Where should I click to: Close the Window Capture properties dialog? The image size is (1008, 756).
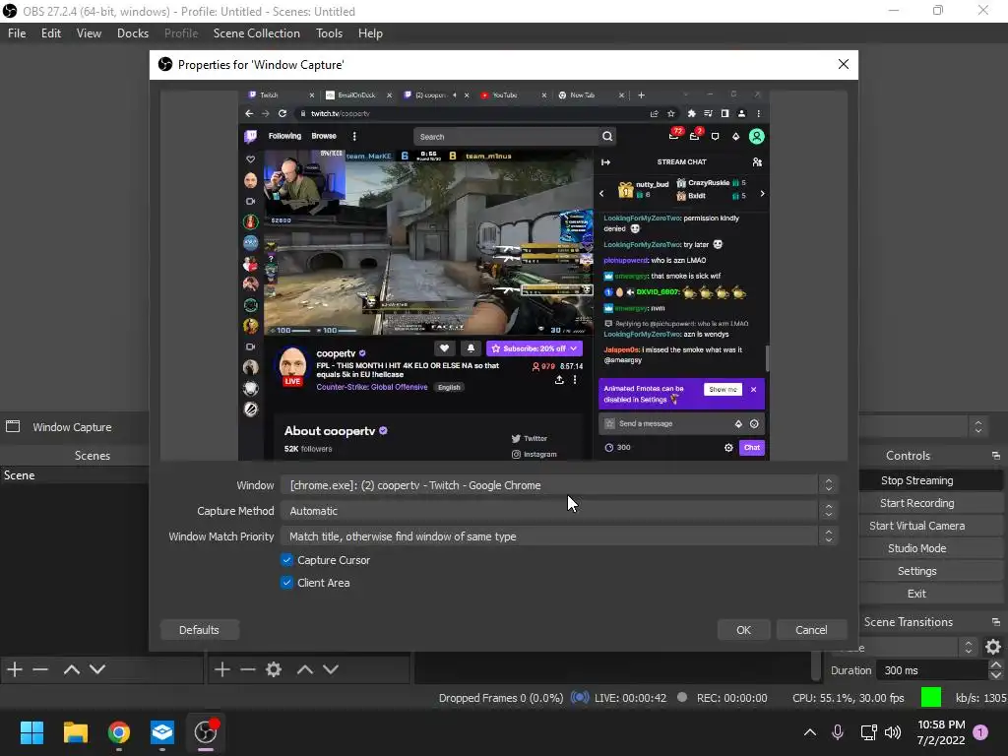tap(844, 64)
